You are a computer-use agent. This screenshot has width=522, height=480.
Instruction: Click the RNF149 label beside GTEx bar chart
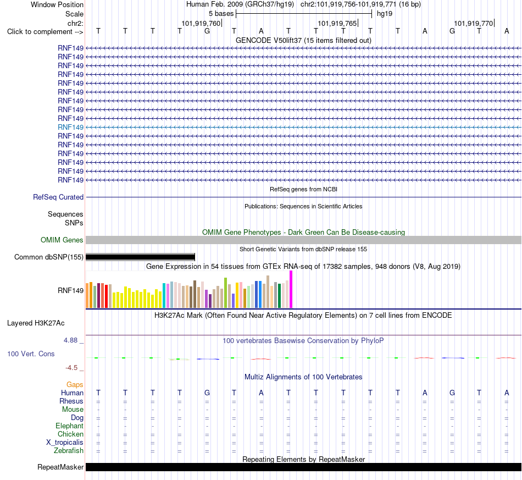pyautogui.click(x=70, y=290)
